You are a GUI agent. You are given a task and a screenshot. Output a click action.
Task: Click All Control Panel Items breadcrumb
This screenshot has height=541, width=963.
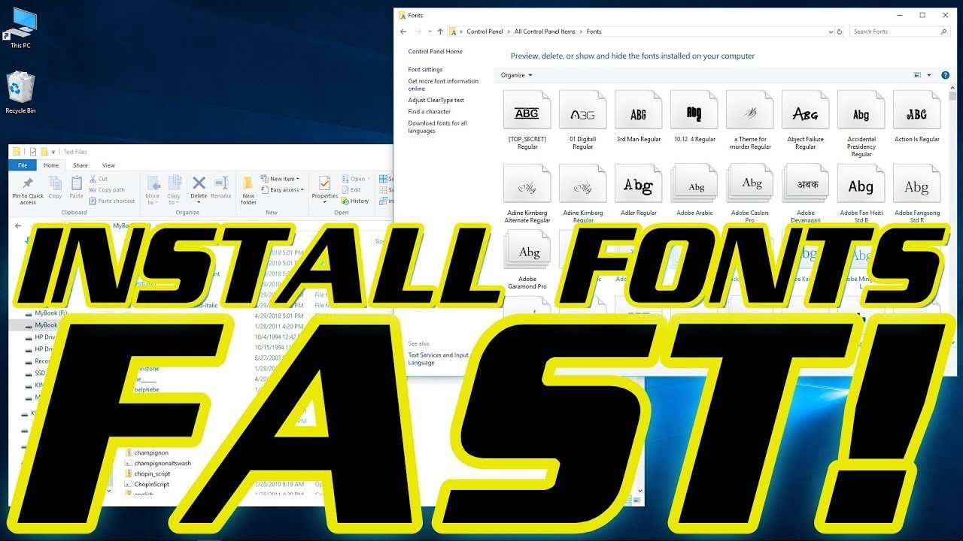tap(545, 32)
